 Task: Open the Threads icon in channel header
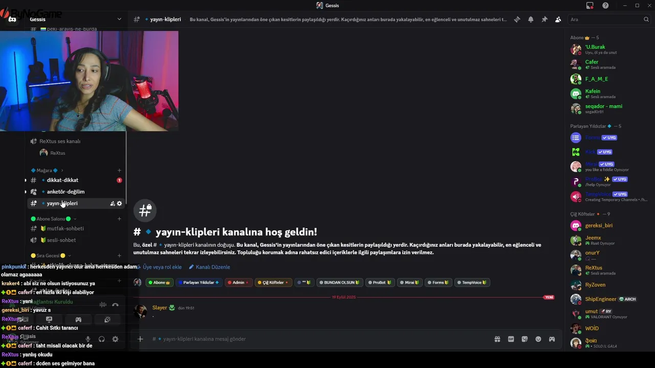pos(517,19)
